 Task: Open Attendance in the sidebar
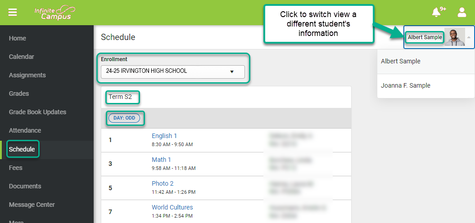25,131
